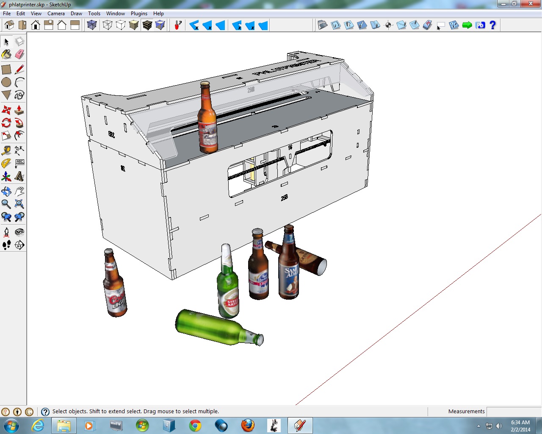Select the Paint Bucket tool
Screen dimensions: 542x434
point(6,55)
